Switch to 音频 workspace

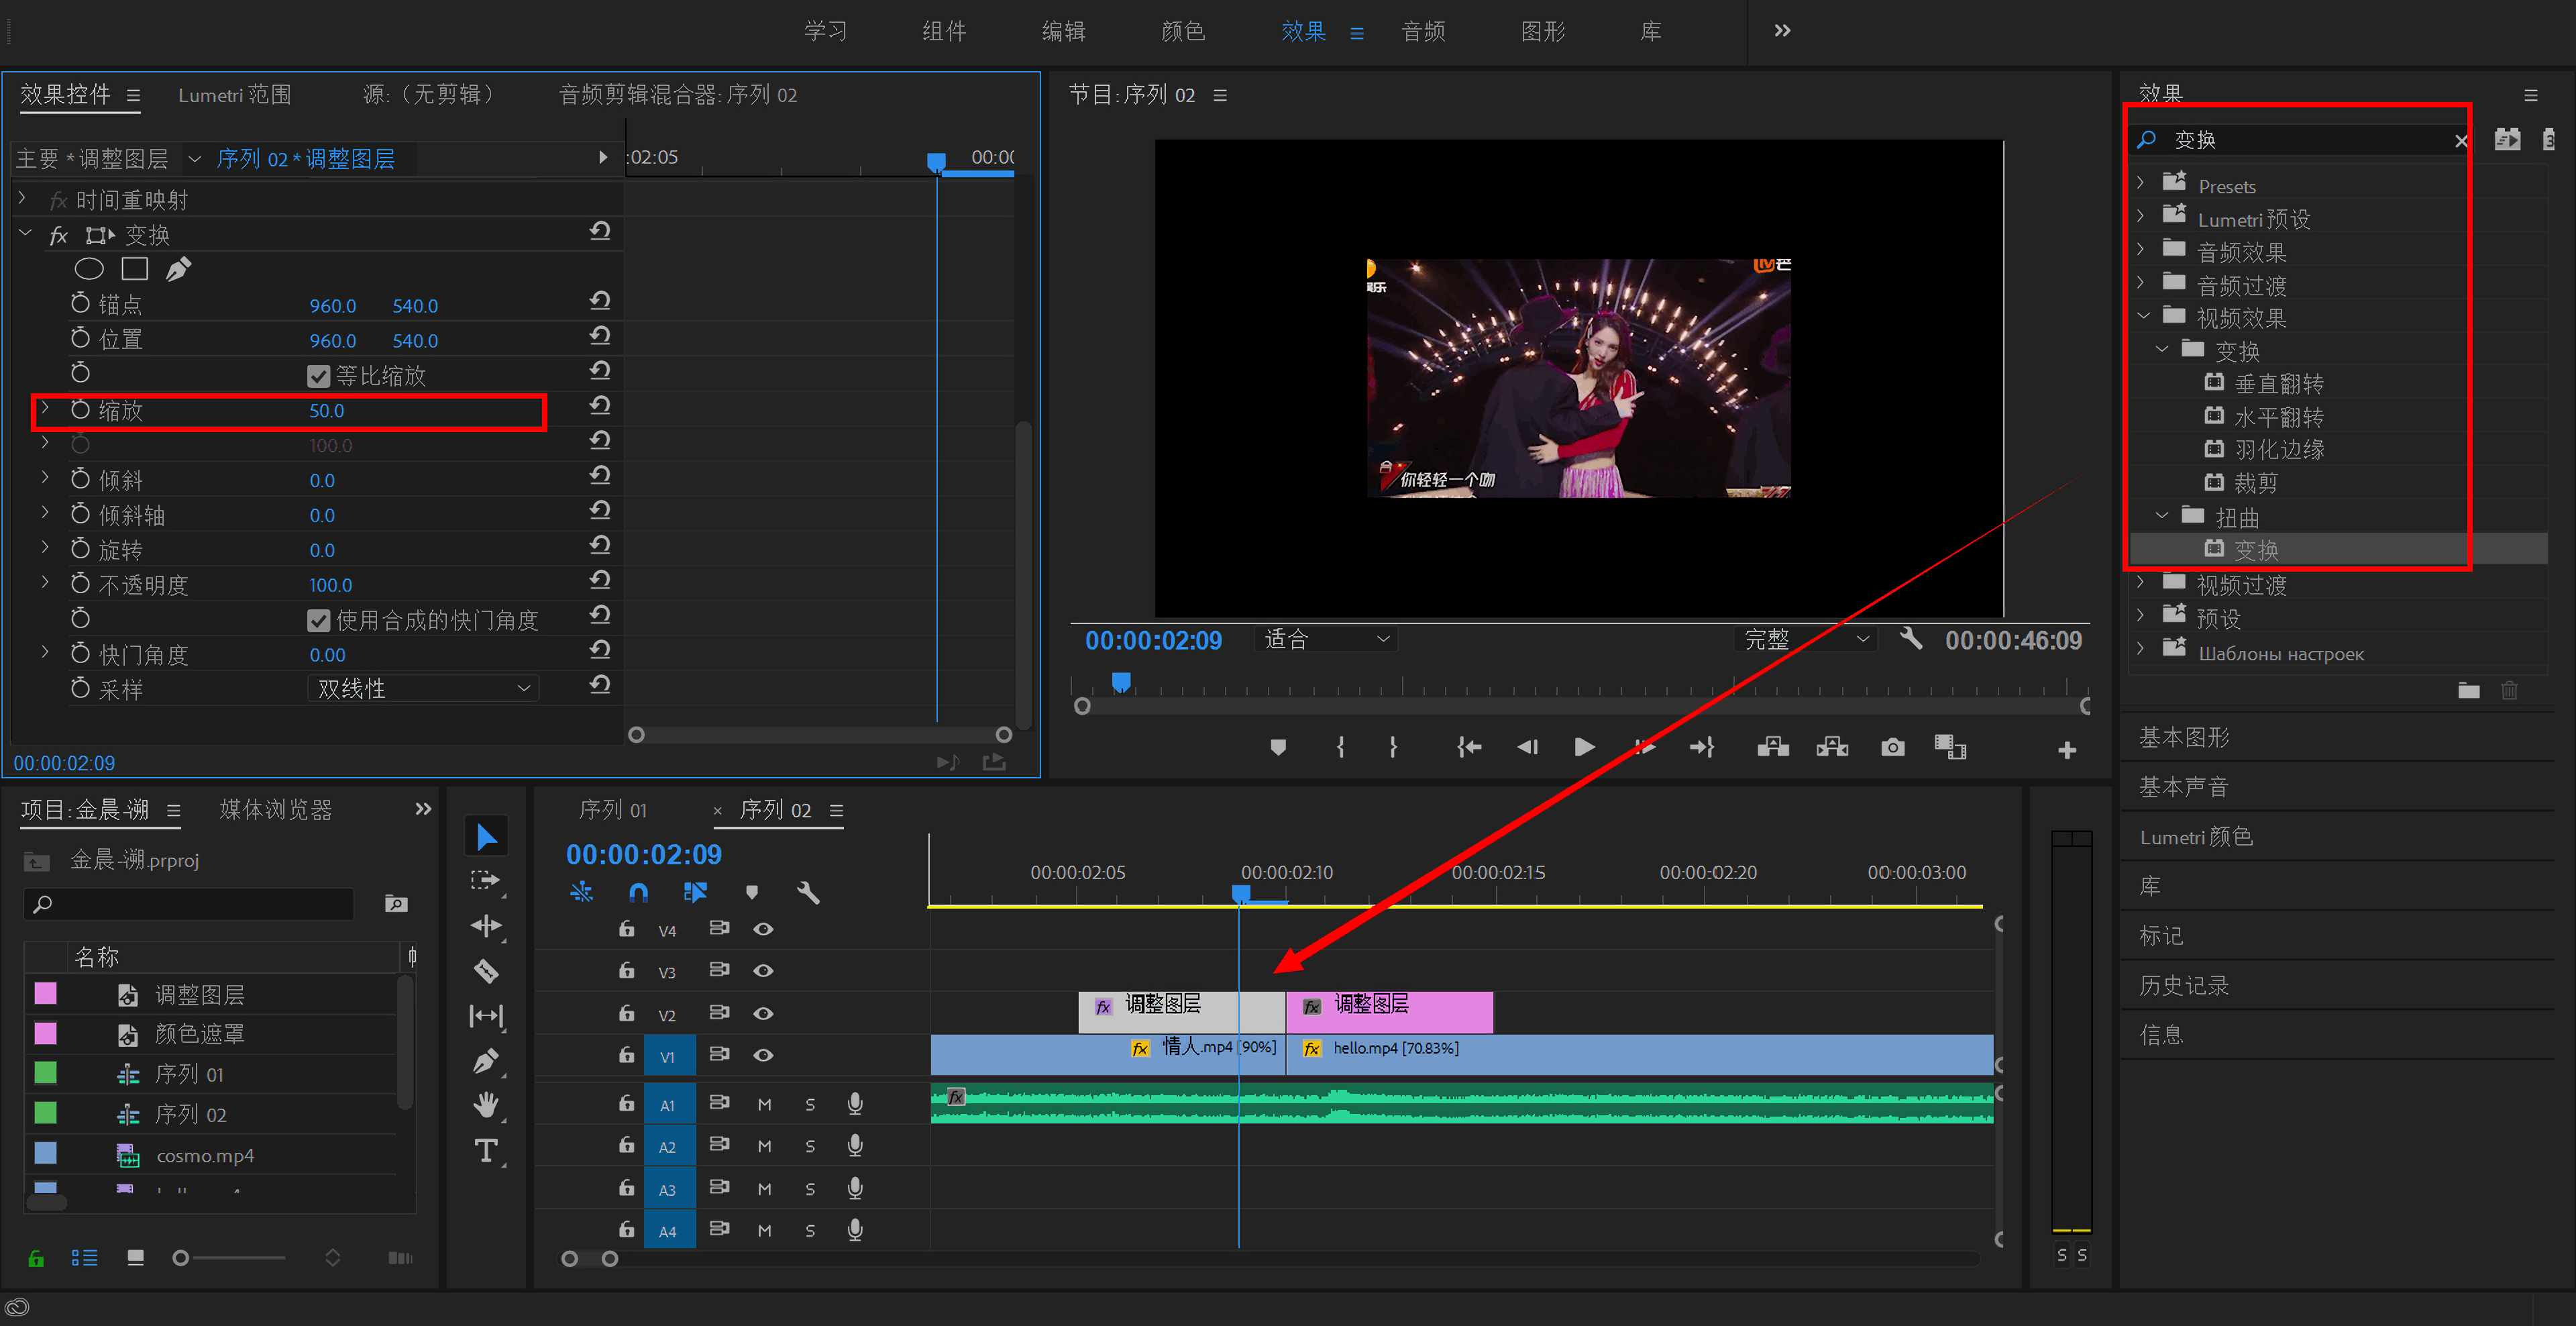1423,30
